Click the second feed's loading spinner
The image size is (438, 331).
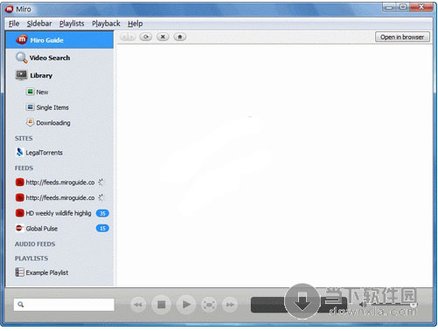tap(101, 197)
